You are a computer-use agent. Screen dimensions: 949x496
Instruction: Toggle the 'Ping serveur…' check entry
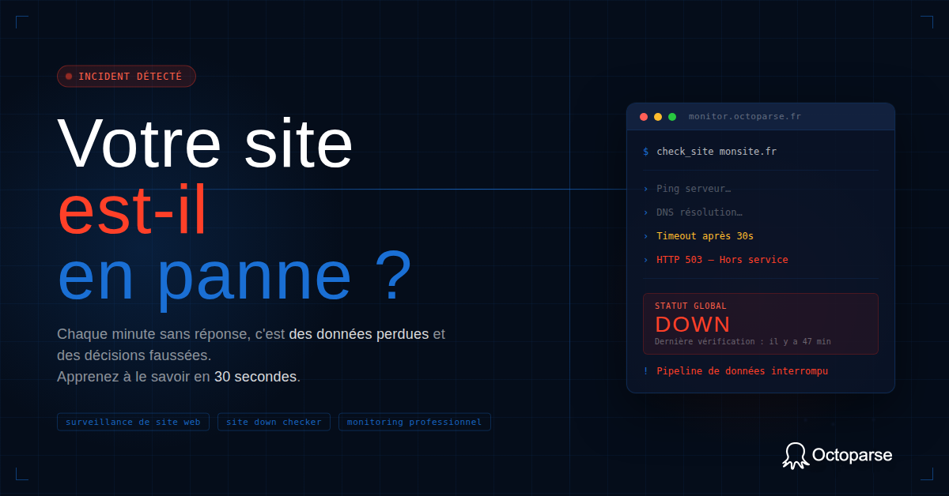coord(692,188)
